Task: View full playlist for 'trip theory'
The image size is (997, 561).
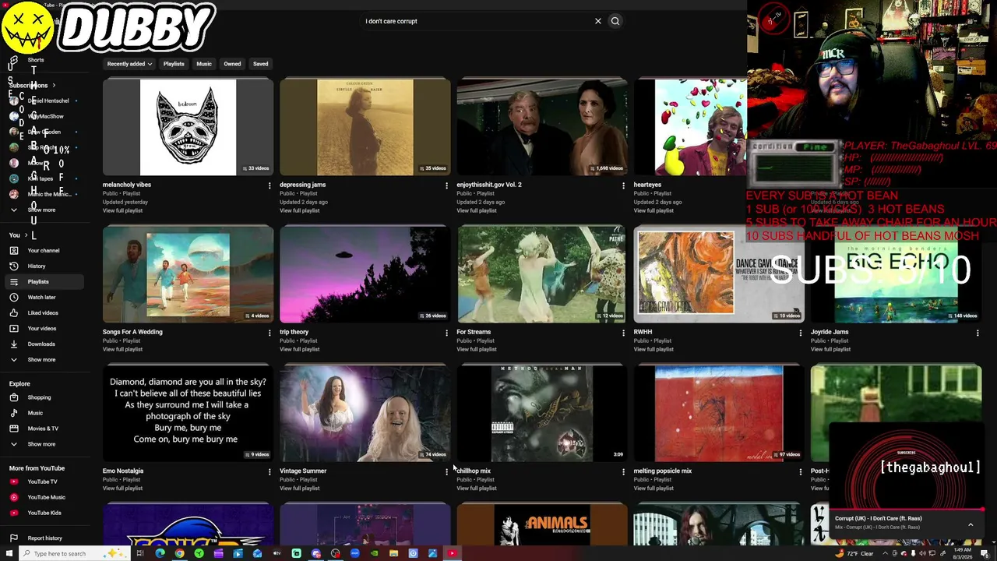Action: (x=300, y=349)
